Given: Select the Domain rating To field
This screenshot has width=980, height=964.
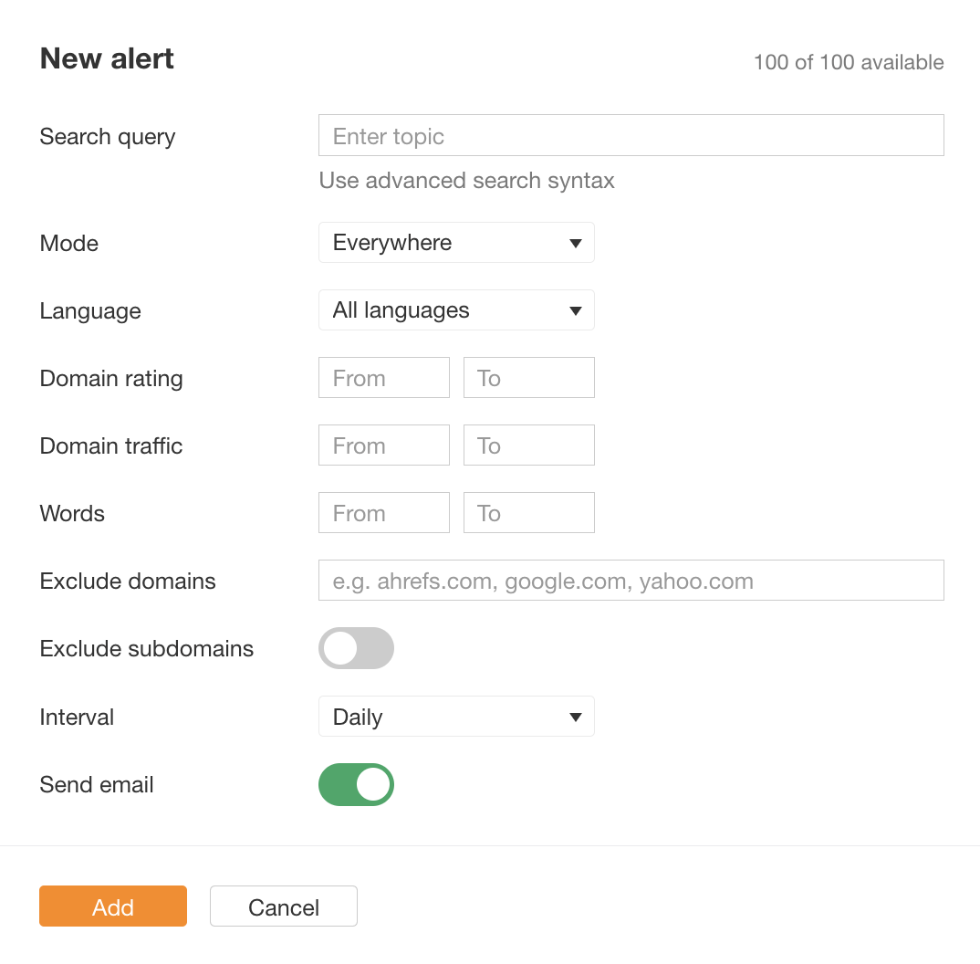Looking at the screenshot, I should click(528, 377).
